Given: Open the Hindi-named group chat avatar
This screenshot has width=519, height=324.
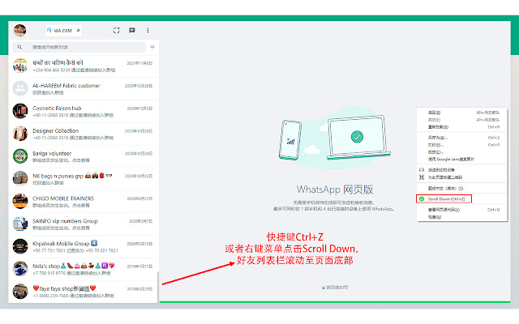Looking at the screenshot, I should 20,66.
